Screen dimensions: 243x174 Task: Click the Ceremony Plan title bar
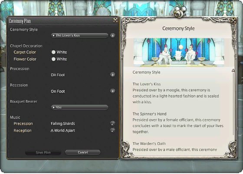pos(60,21)
